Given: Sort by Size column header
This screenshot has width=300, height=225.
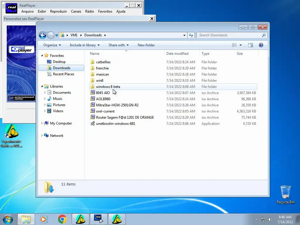Looking at the screenshot, I should click(246, 54).
